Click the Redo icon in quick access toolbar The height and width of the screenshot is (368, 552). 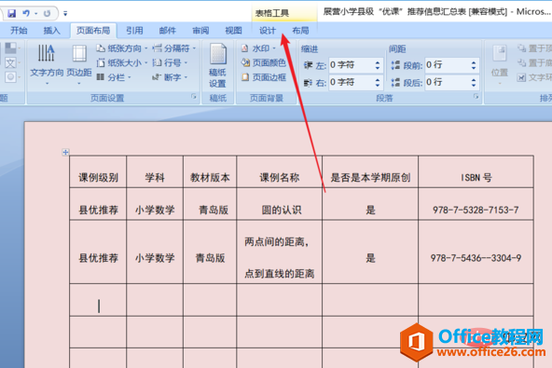click(47, 13)
